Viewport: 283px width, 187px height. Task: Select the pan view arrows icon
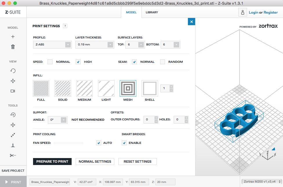(x=13, y=81)
